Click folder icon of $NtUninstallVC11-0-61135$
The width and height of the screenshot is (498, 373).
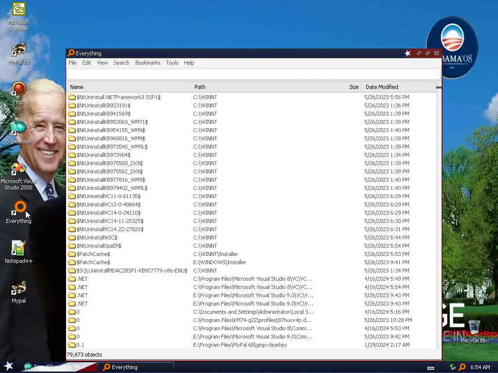(72, 196)
